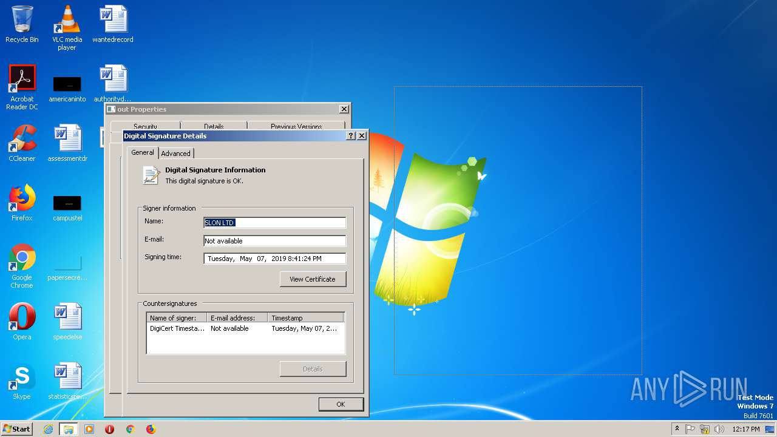Click the taskbar clock showing 12:17 PM
Image resolution: width=777 pixels, height=437 pixels.
point(745,429)
